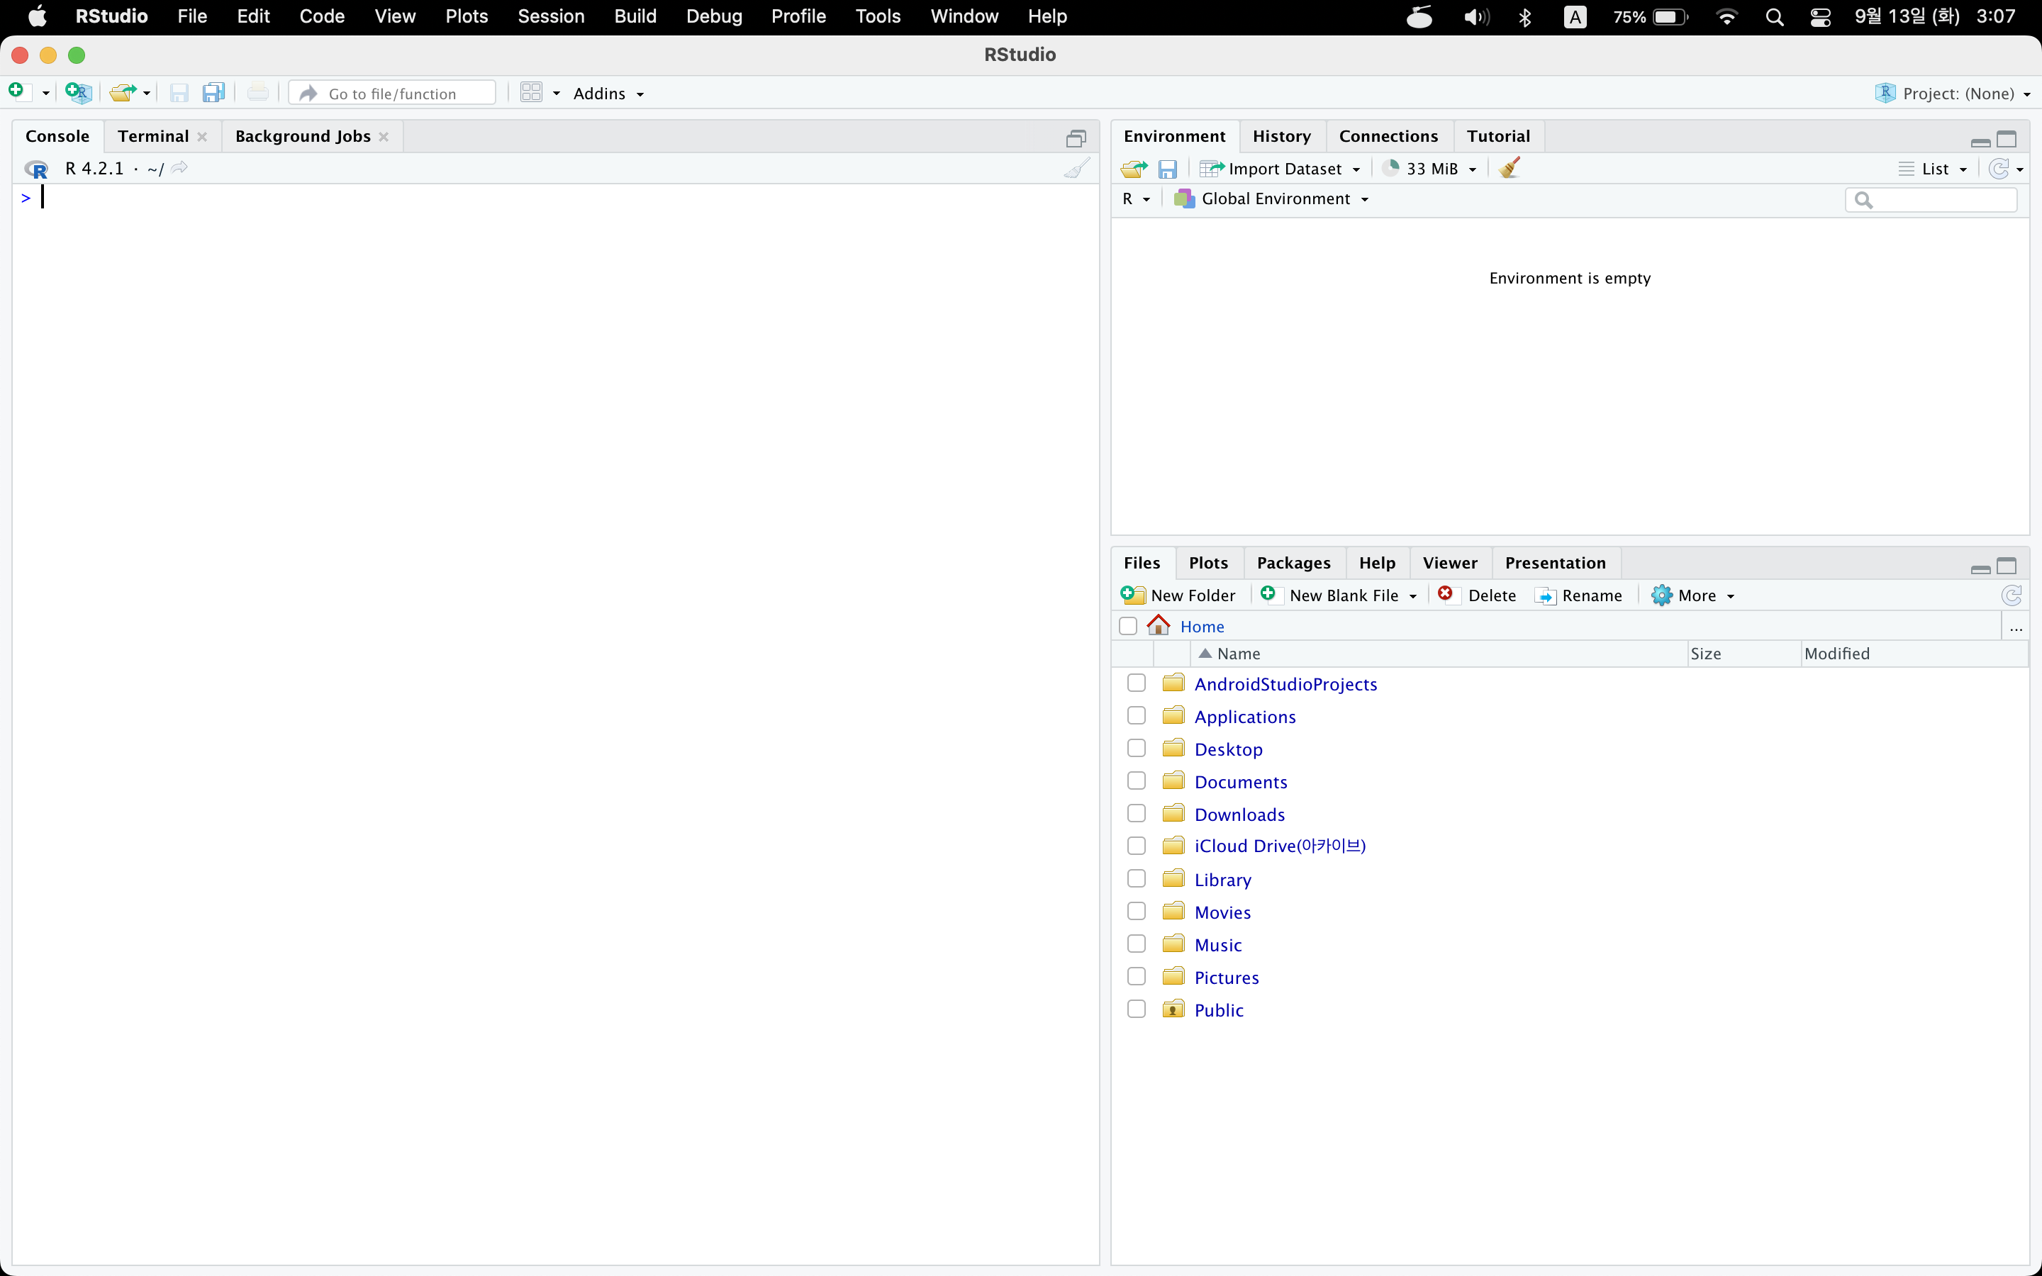2042x1276 pixels.
Task: Sort files by the Name column header
Action: pos(1438,654)
